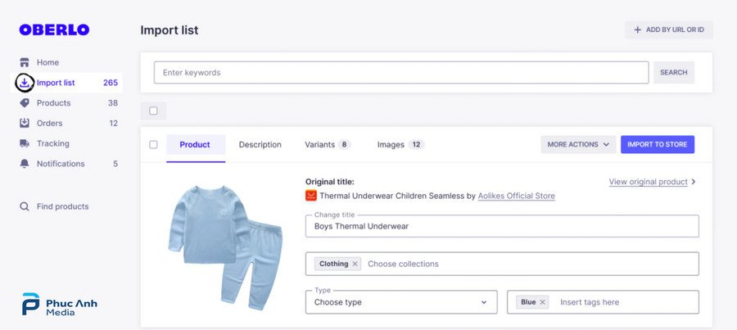Click the Orders inbox icon

click(25, 124)
